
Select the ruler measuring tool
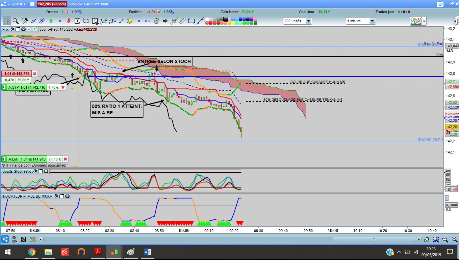(x=183, y=21)
